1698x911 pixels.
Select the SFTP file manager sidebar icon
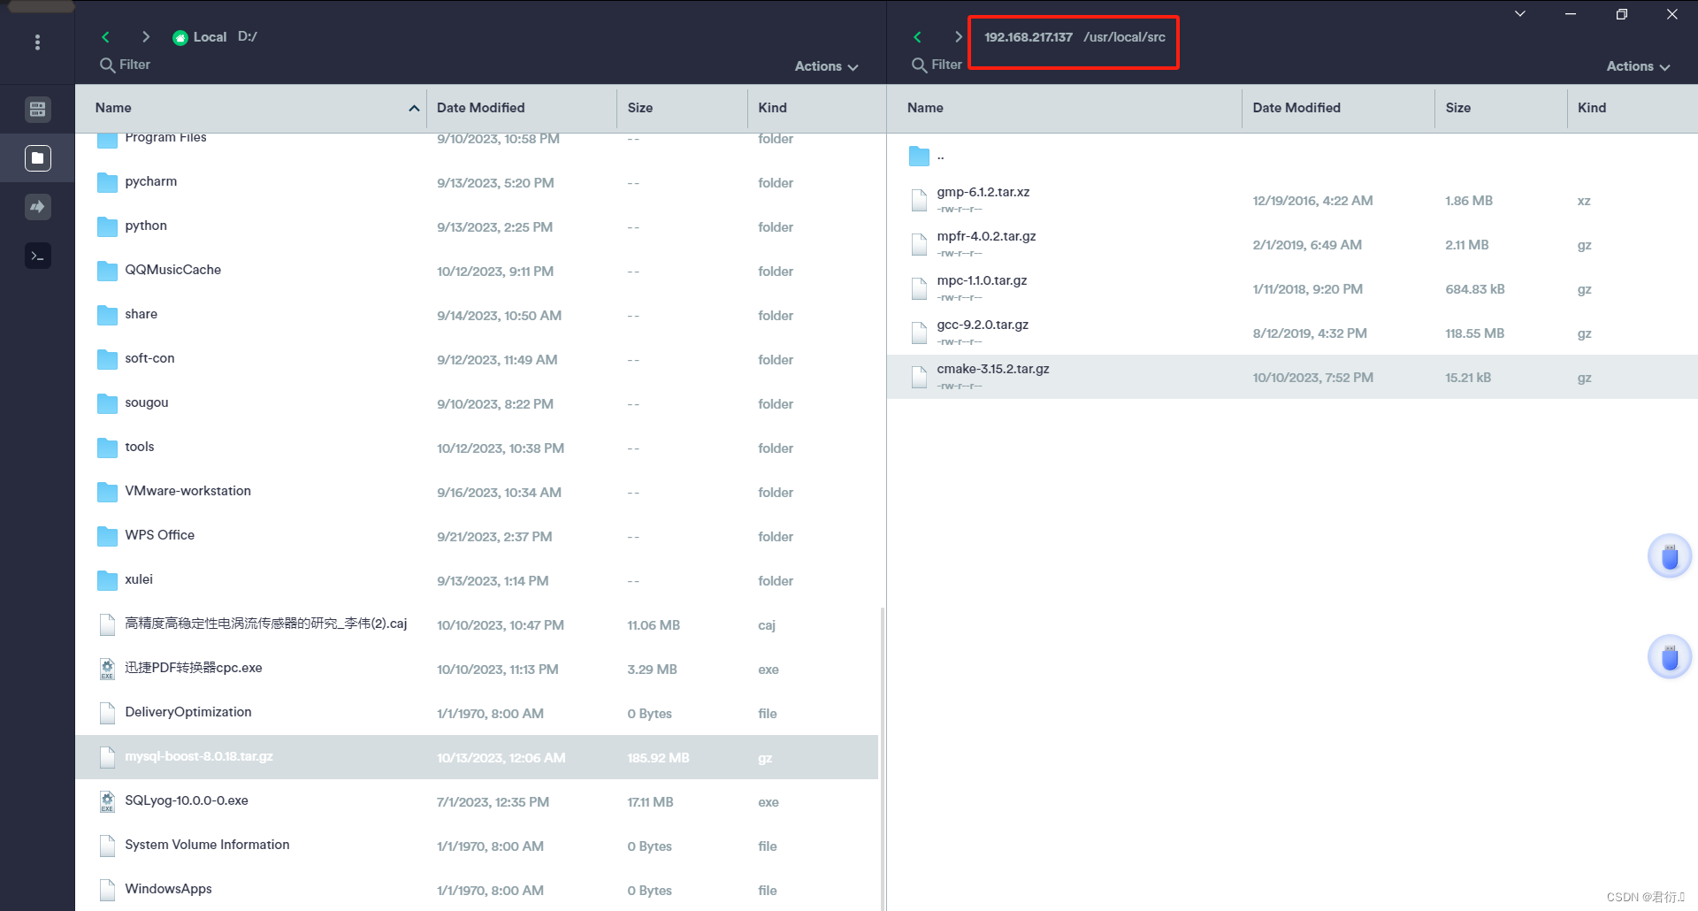37,158
